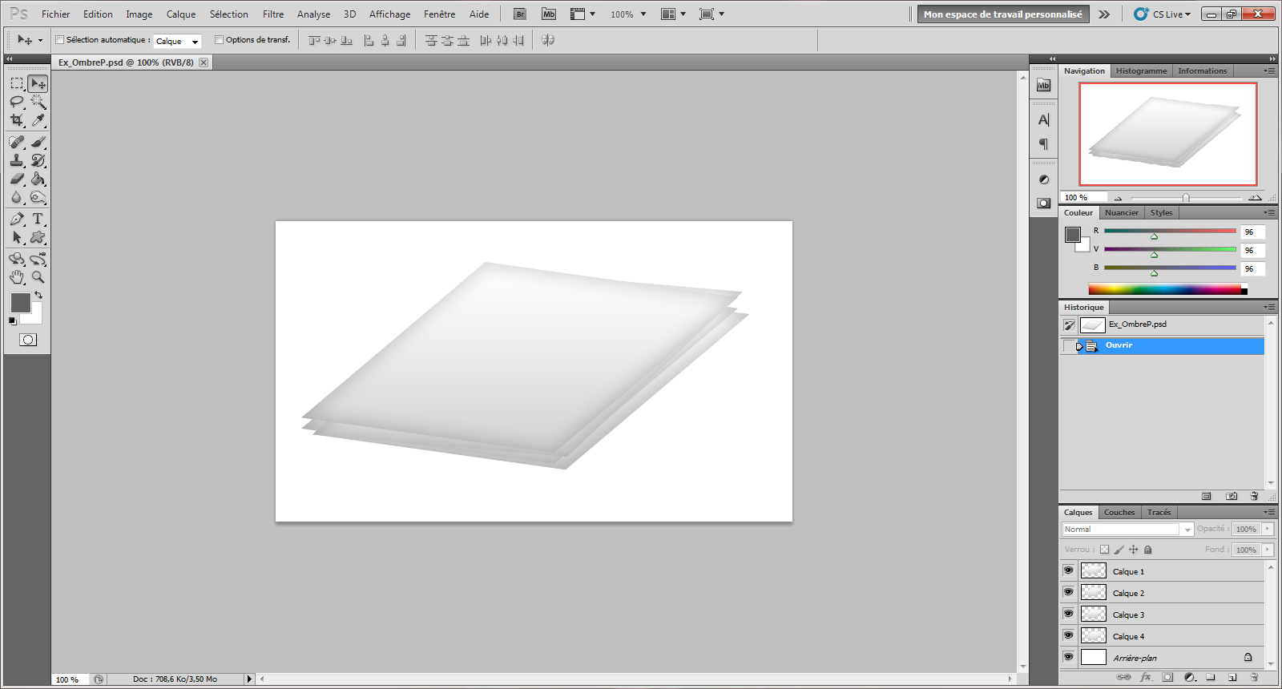Image resolution: width=1282 pixels, height=689 pixels.
Task: Enable the Sélection automatique checkbox
Action: click(x=60, y=40)
